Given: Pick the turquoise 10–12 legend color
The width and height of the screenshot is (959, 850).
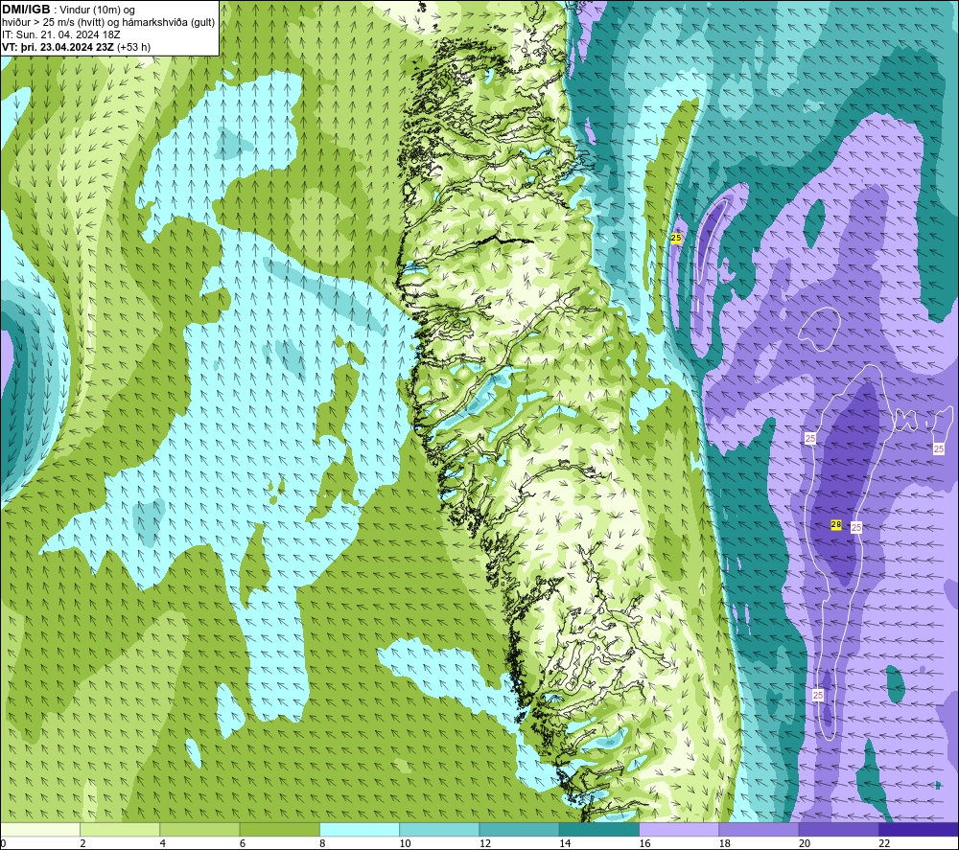Looking at the screenshot, I should 439,829.
